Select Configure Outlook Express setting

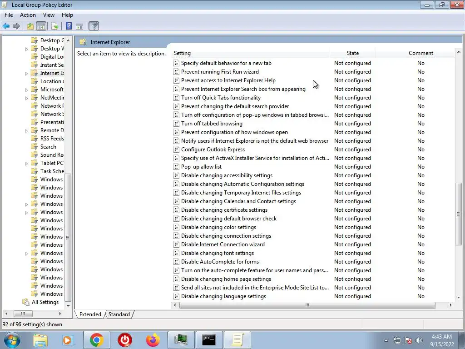213,150
